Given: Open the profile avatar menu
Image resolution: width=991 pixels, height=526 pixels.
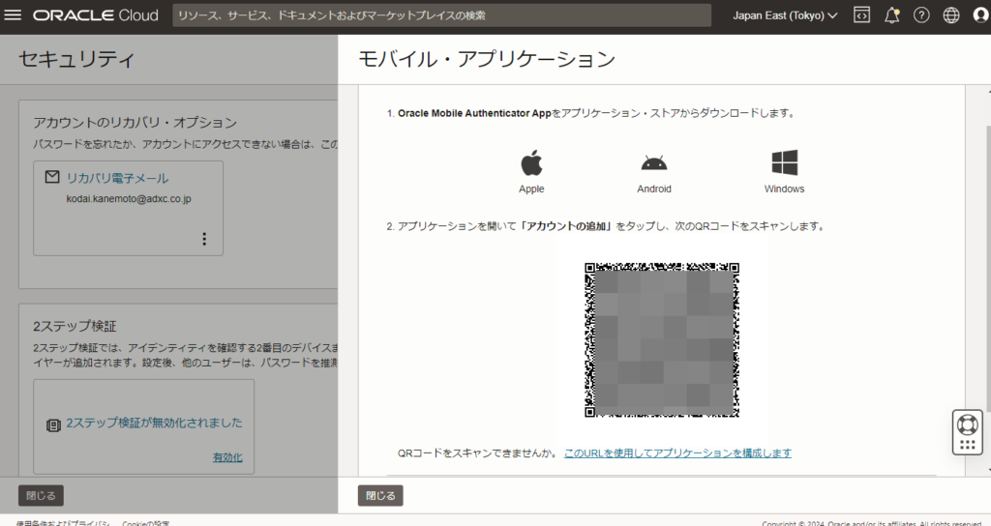Looking at the screenshot, I should click(979, 15).
